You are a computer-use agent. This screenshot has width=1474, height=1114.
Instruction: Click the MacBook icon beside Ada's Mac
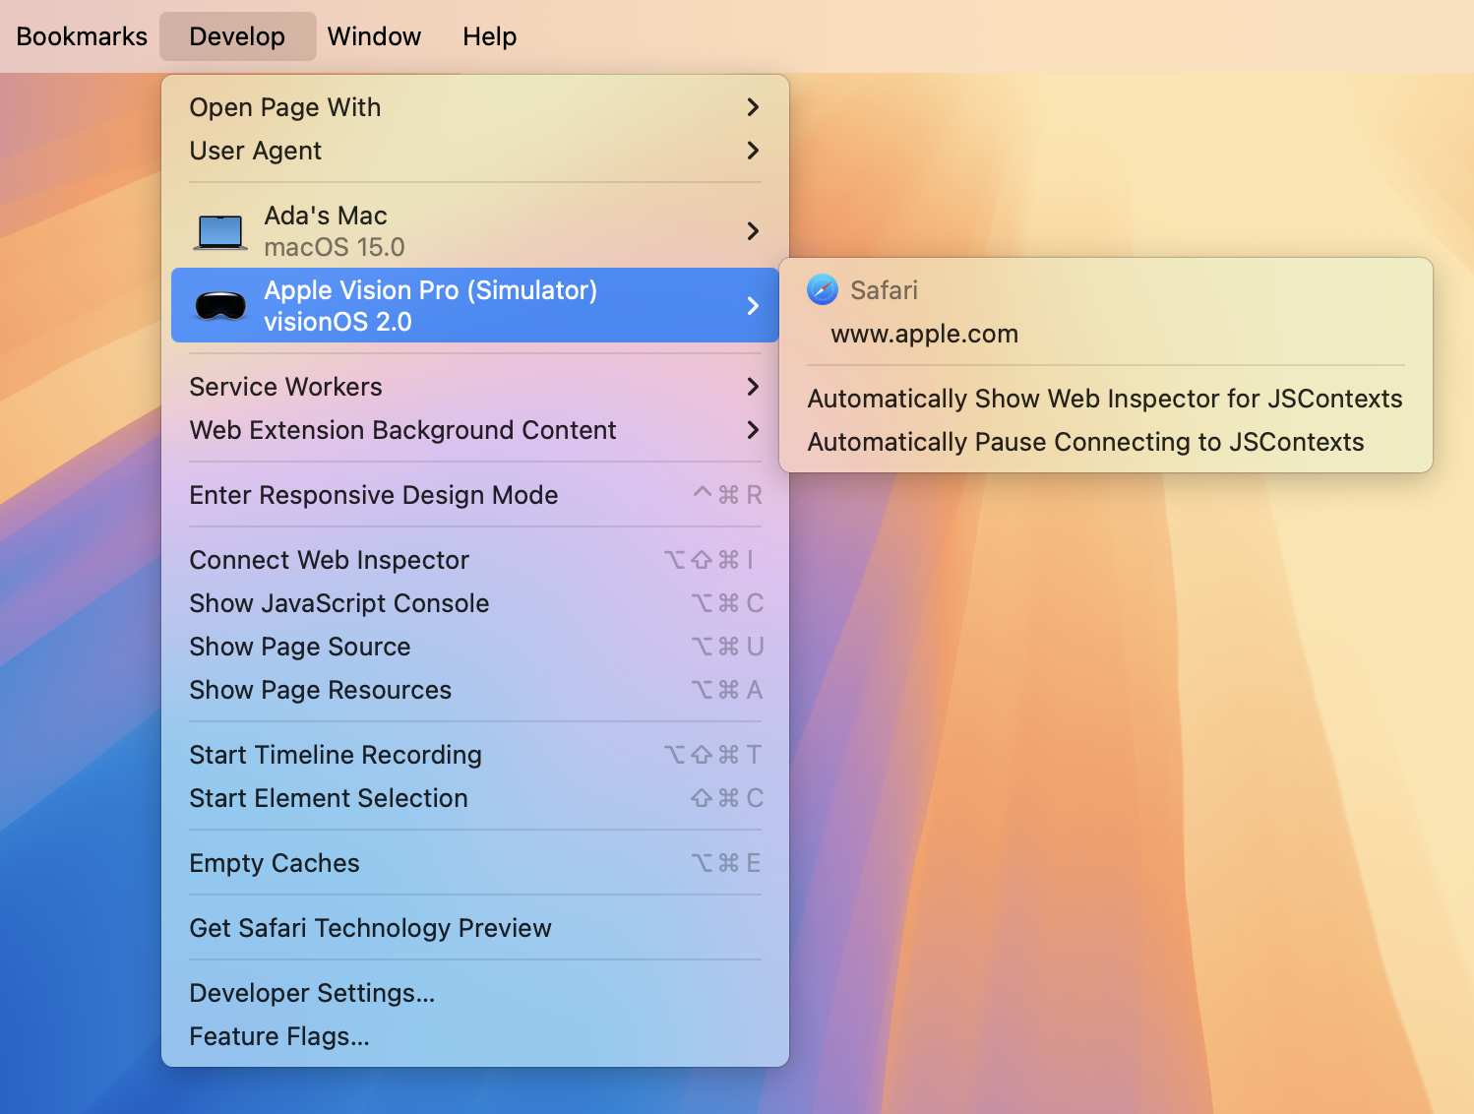click(x=220, y=232)
